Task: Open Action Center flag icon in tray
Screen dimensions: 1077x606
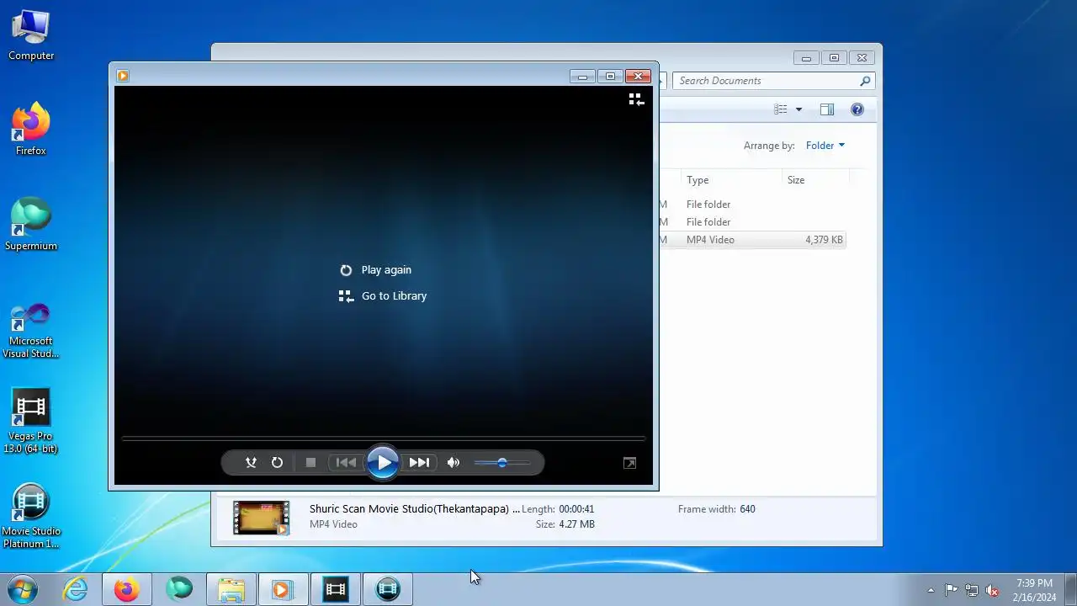Action: [x=951, y=590]
